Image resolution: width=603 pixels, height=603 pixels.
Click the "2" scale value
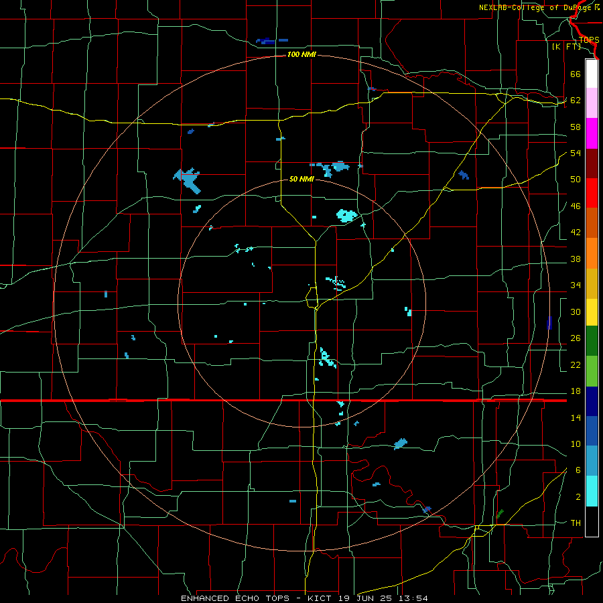coord(578,497)
